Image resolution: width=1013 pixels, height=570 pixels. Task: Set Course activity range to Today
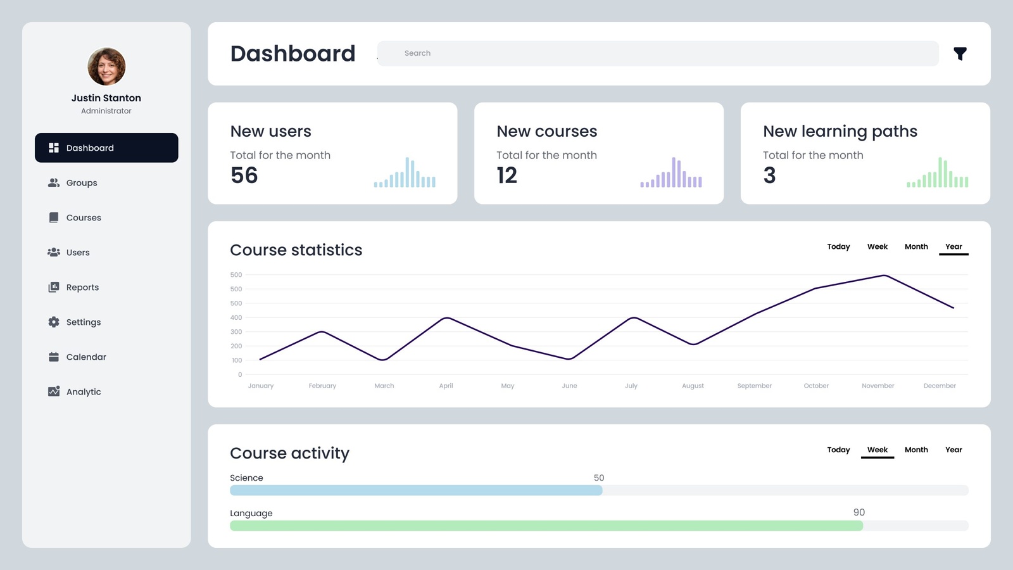tap(838, 450)
